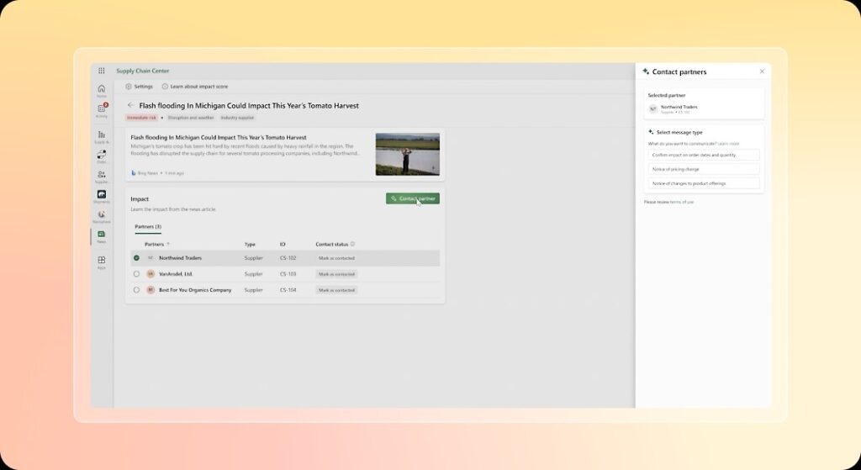Click the Immediate risk tag
This screenshot has height=470, width=861.
point(142,118)
